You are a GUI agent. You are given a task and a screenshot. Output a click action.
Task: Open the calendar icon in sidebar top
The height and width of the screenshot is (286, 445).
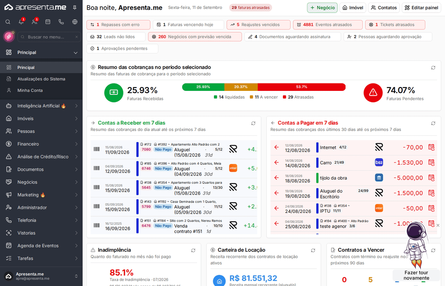coord(48,22)
